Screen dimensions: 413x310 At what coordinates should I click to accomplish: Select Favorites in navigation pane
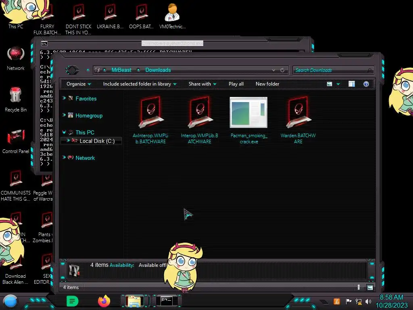[x=86, y=98]
